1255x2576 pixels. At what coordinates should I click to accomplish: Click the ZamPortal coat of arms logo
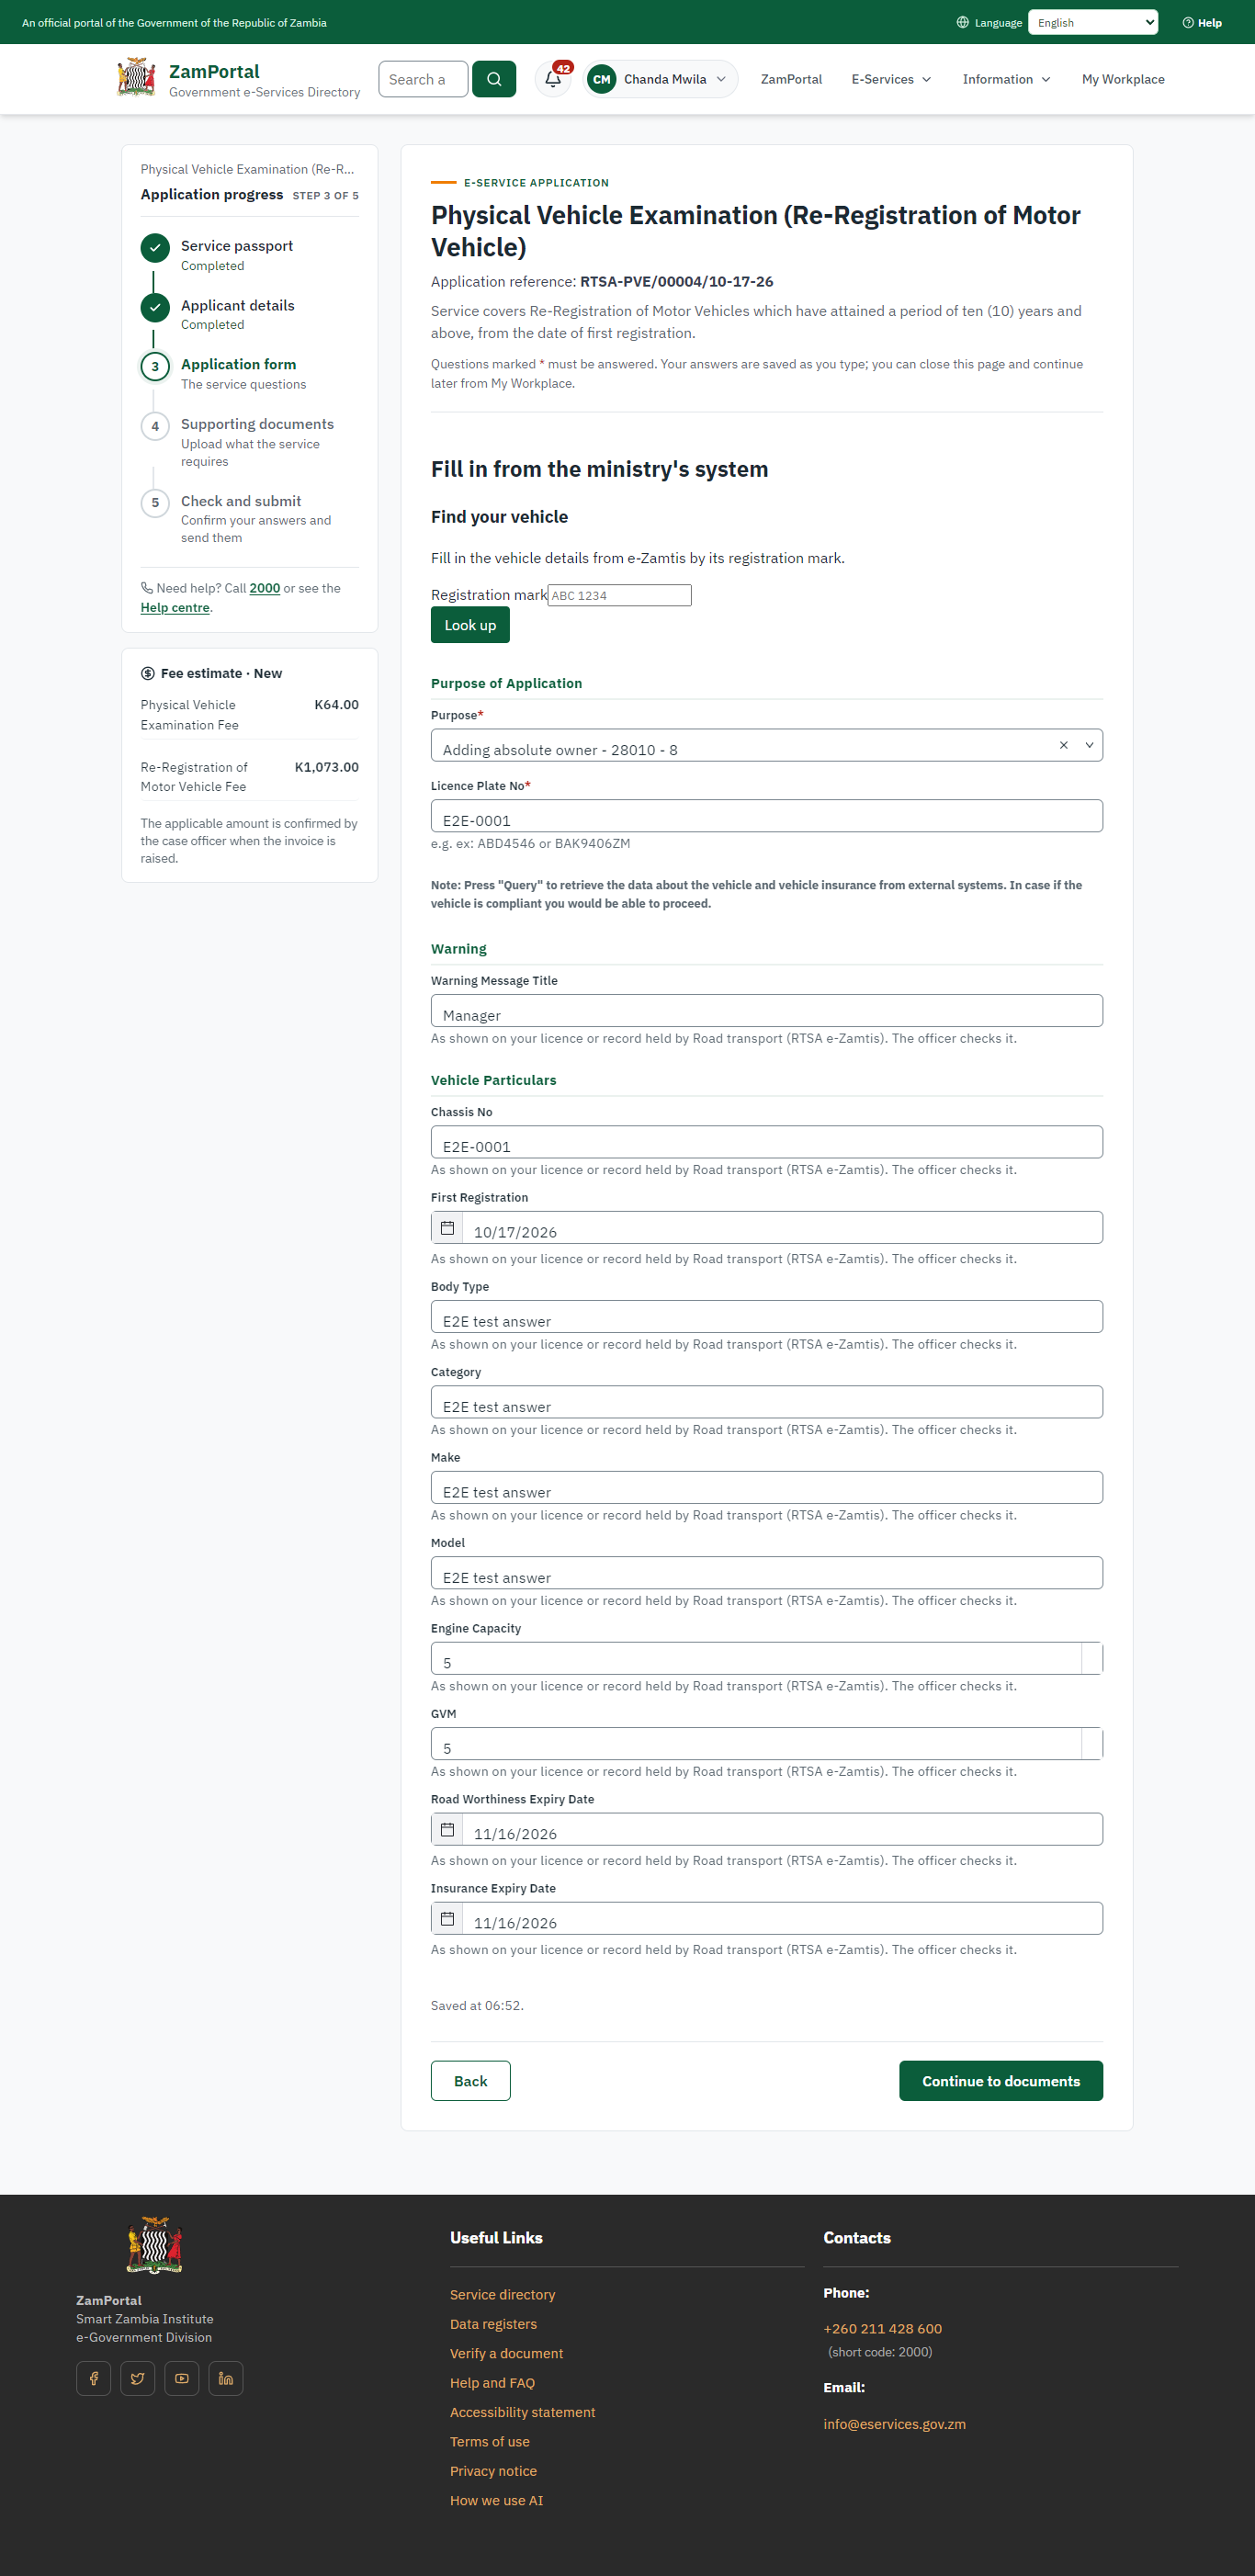point(136,78)
